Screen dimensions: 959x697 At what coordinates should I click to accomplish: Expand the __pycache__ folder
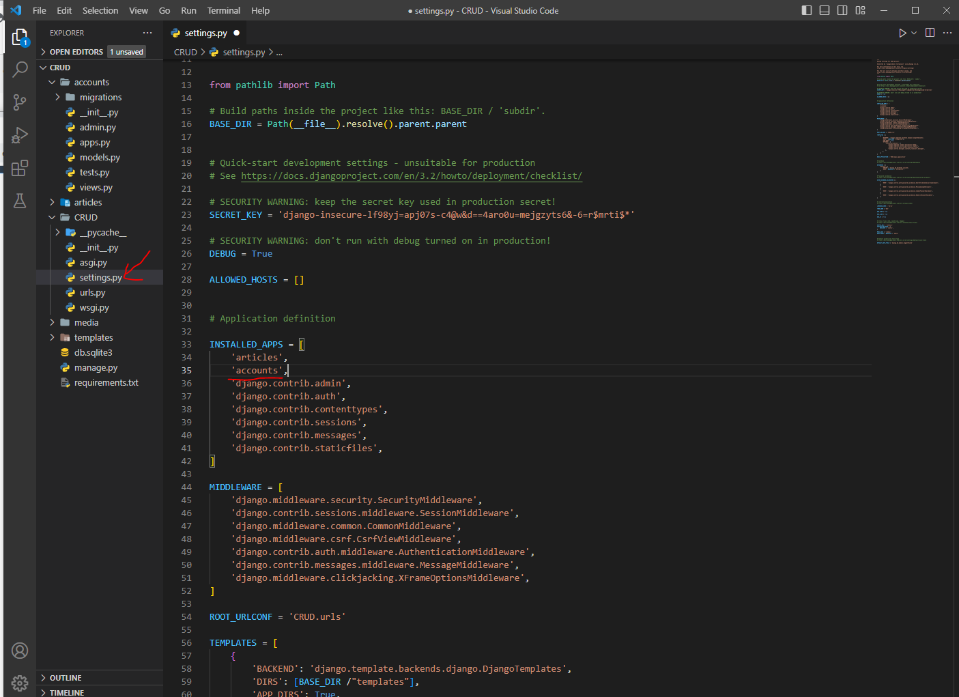(x=100, y=232)
